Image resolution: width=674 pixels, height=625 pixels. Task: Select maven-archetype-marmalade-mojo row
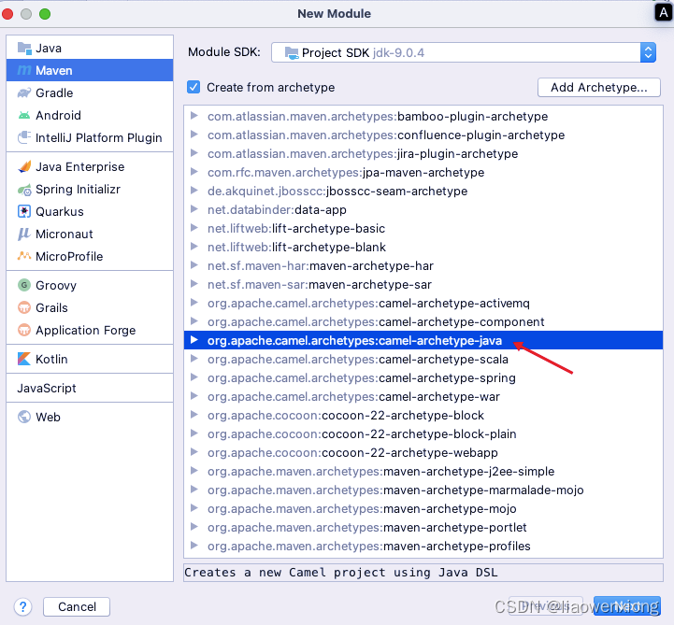(x=423, y=490)
